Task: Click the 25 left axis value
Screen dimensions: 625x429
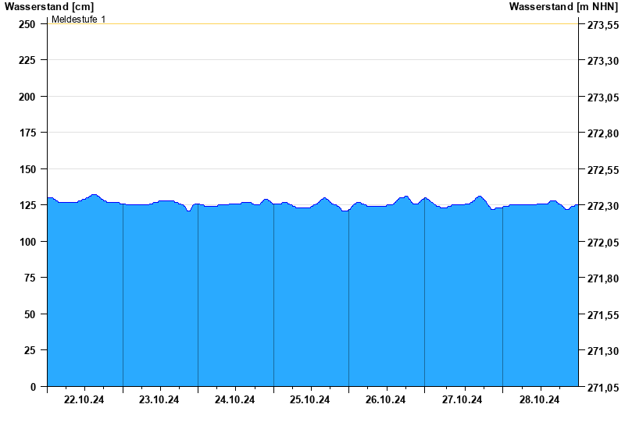Action: coord(30,349)
